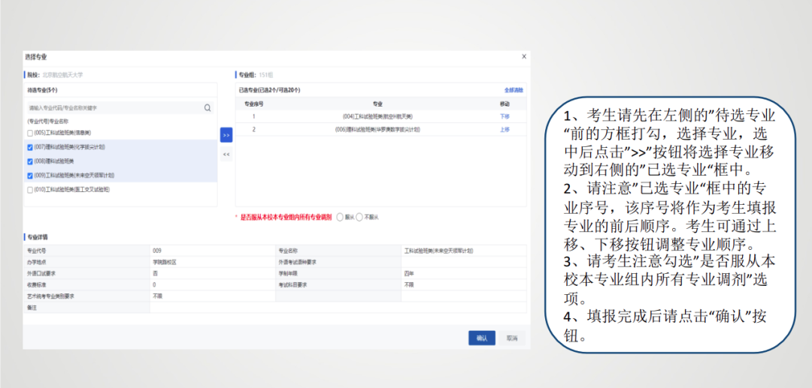Select the (004)工科试验班类(航空航天类) selected row

[377, 116]
